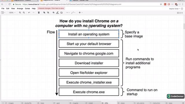Open the connection arrow style dropdown
185x104 pixels.
click(68, 12)
